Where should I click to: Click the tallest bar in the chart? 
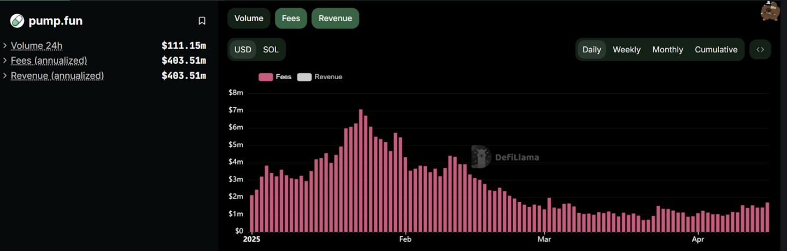tap(361, 170)
